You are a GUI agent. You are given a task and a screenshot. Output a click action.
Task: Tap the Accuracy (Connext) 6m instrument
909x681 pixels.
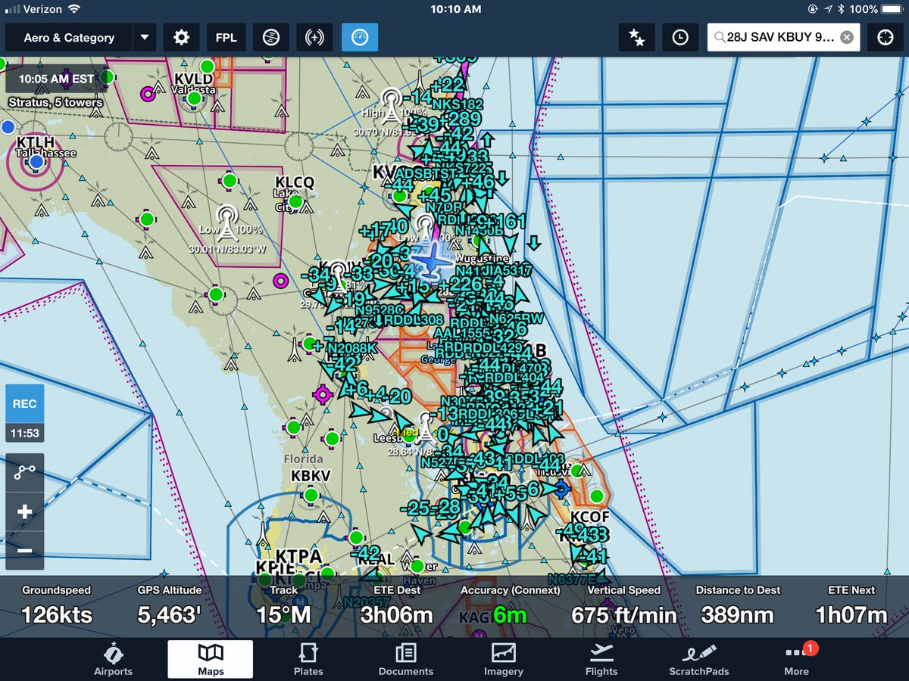[511, 606]
